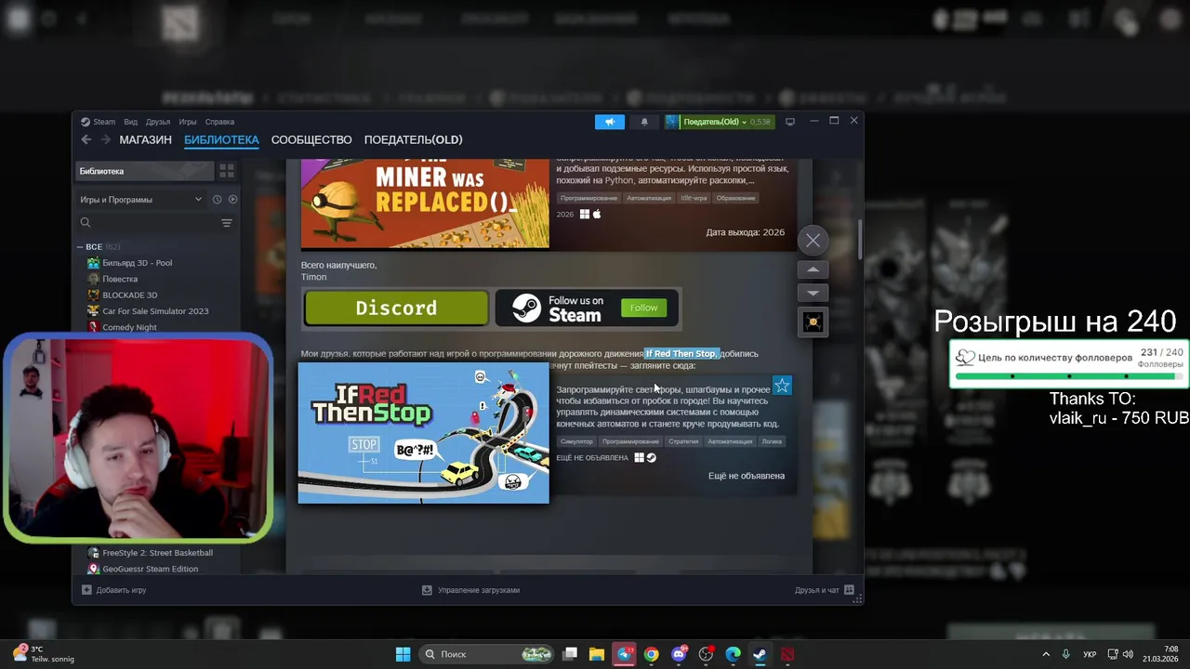Open File Explorer from the taskbar
The image size is (1190, 669).
click(x=597, y=654)
